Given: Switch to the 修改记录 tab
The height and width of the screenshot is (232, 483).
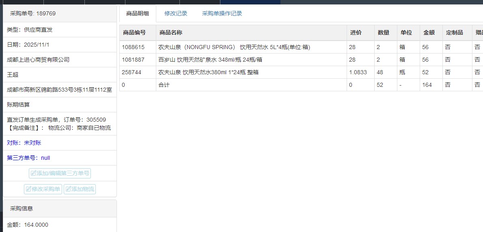Looking at the screenshot, I should (176, 13).
